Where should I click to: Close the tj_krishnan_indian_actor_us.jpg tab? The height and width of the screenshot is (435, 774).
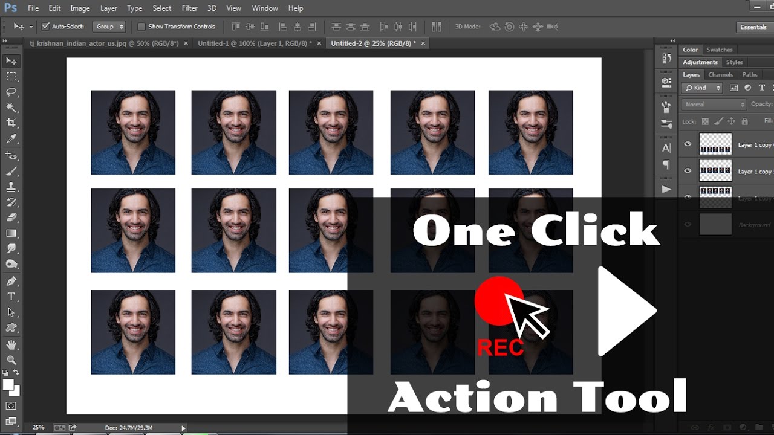tap(186, 43)
